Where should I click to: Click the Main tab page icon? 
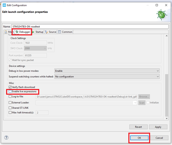point(6,32)
